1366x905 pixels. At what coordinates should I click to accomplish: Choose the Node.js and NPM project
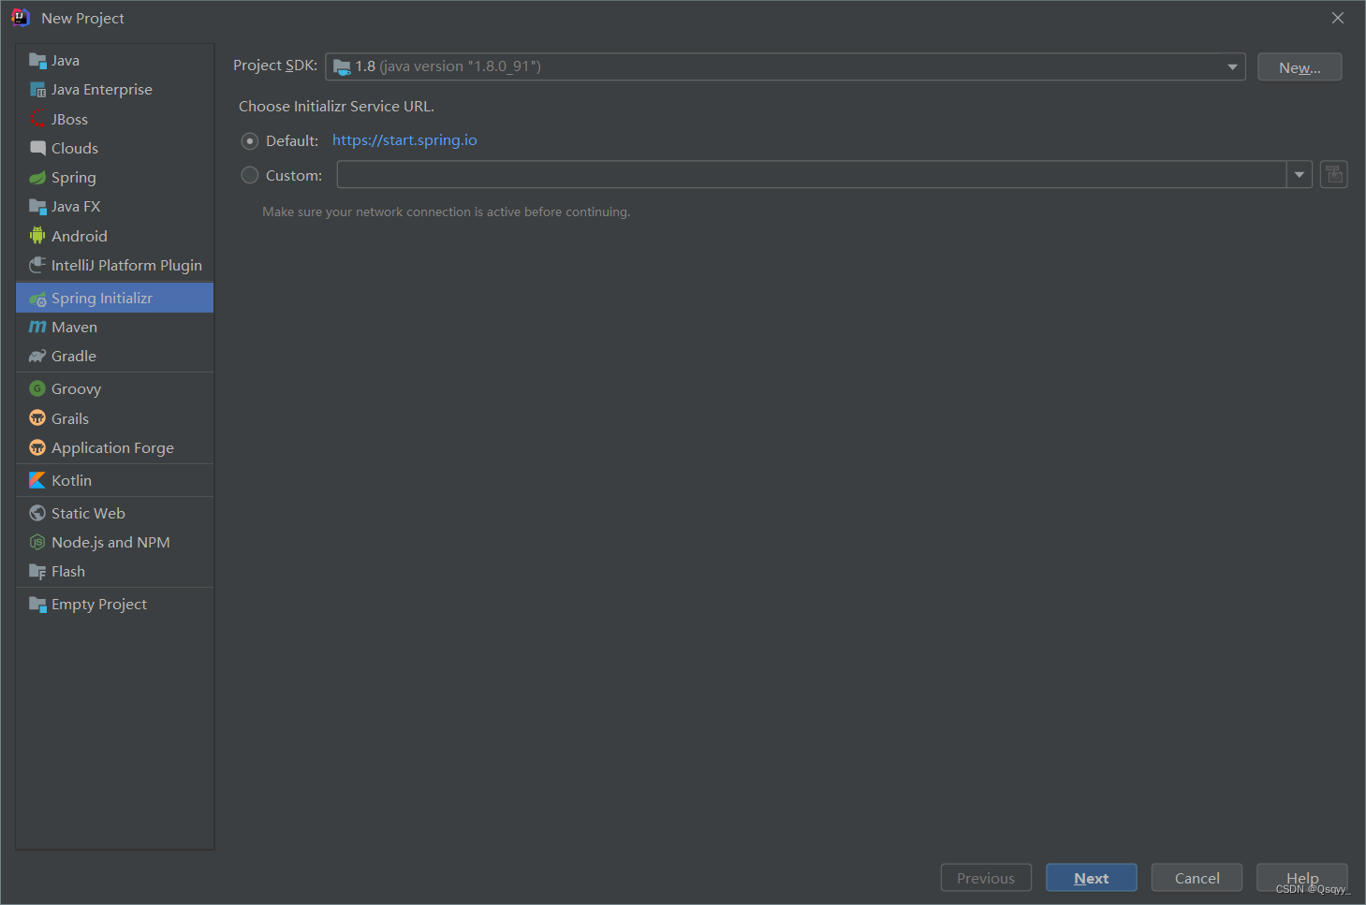(110, 541)
